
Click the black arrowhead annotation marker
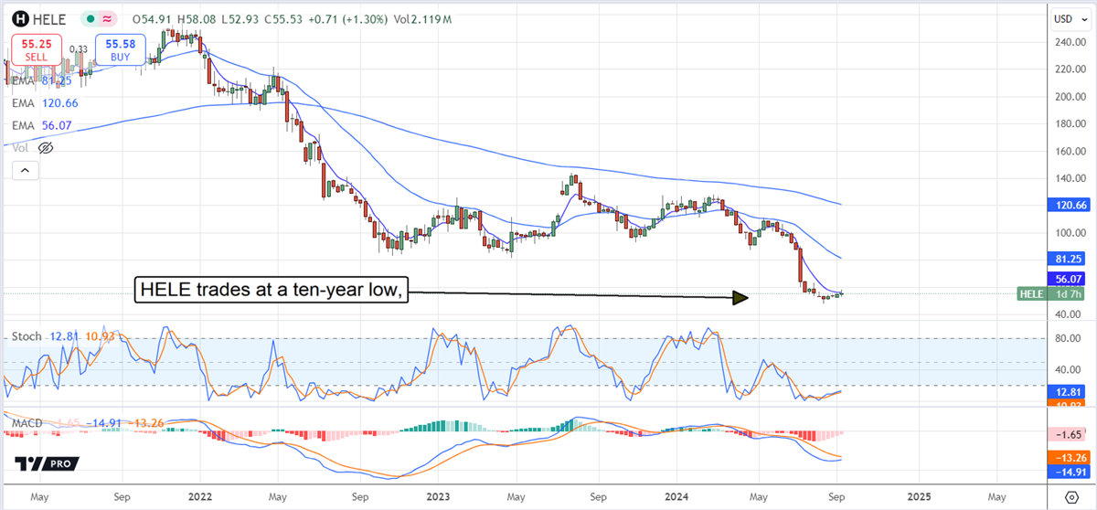tap(740, 297)
